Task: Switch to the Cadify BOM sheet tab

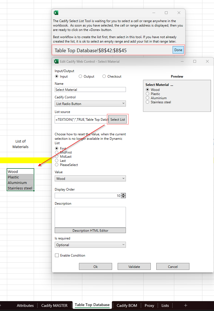Action: coord(127,305)
